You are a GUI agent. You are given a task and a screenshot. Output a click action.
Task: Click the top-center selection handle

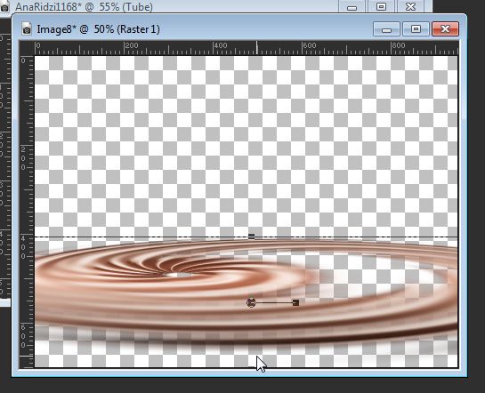252,237
